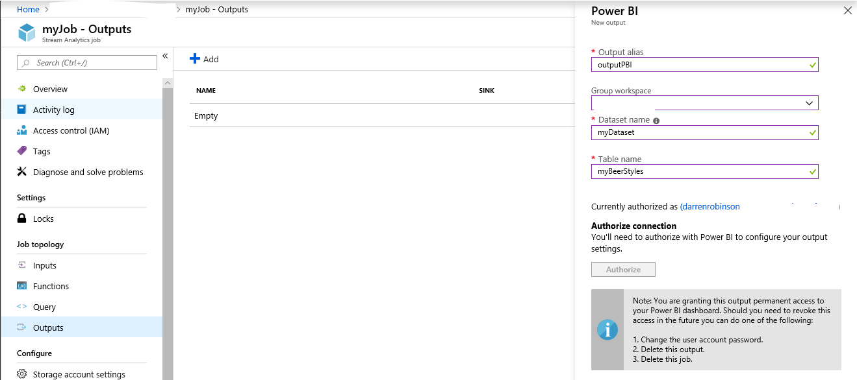Screen dimensions: 857x380
Task: Click the Tags icon in sidebar
Action: pyautogui.click(x=21, y=151)
